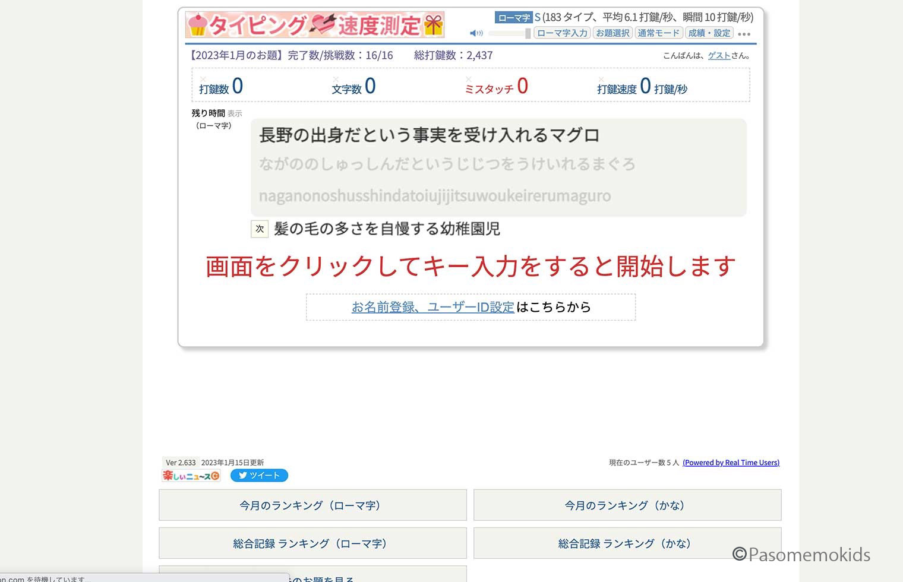Click the 楽しいニュース banner icon

(x=191, y=476)
